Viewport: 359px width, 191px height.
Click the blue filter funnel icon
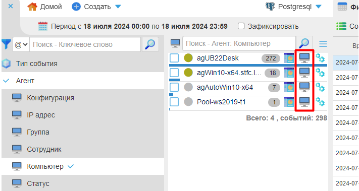coord(6,44)
